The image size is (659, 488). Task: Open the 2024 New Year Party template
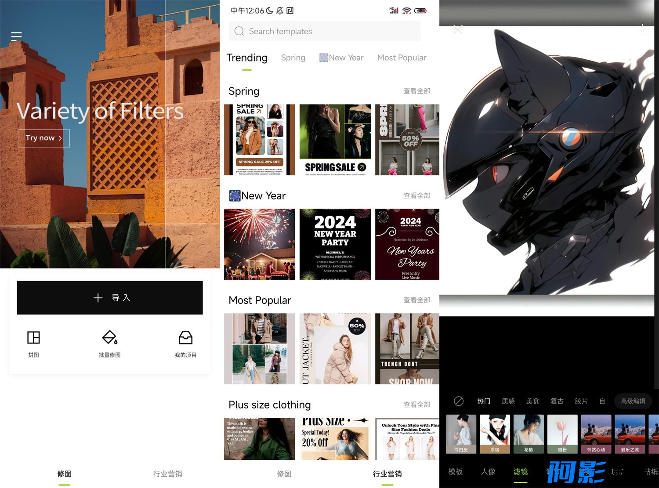coord(335,244)
